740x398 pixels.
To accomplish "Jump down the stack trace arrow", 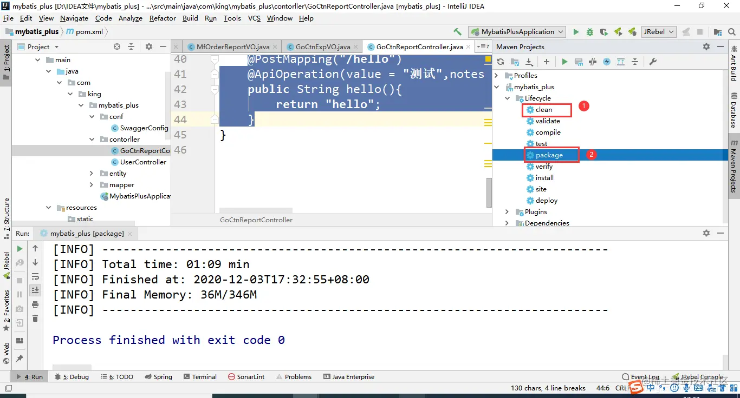I will point(35,263).
